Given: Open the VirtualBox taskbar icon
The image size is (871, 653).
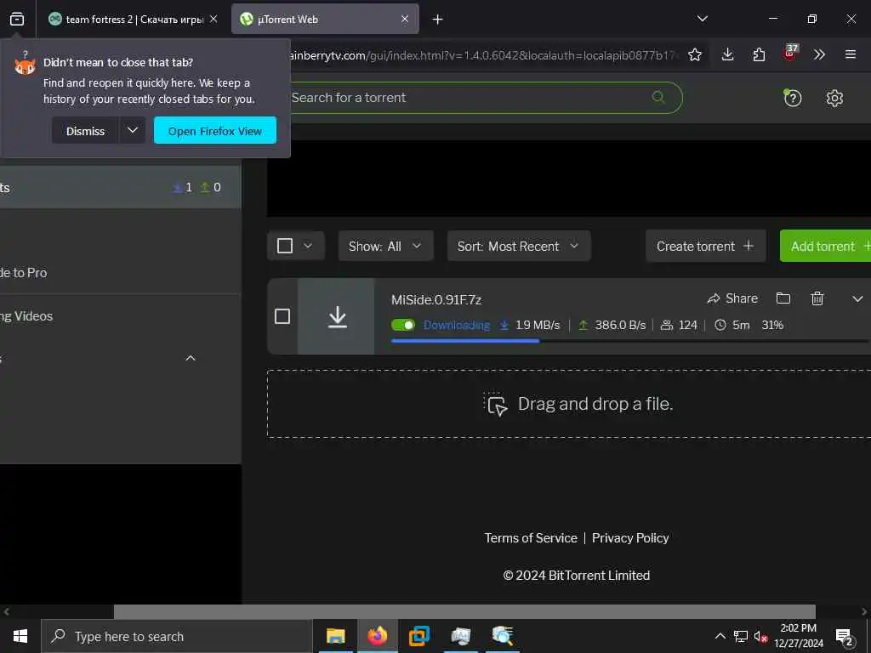Looking at the screenshot, I should pos(419,636).
